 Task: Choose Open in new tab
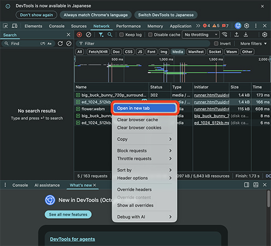point(144,108)
